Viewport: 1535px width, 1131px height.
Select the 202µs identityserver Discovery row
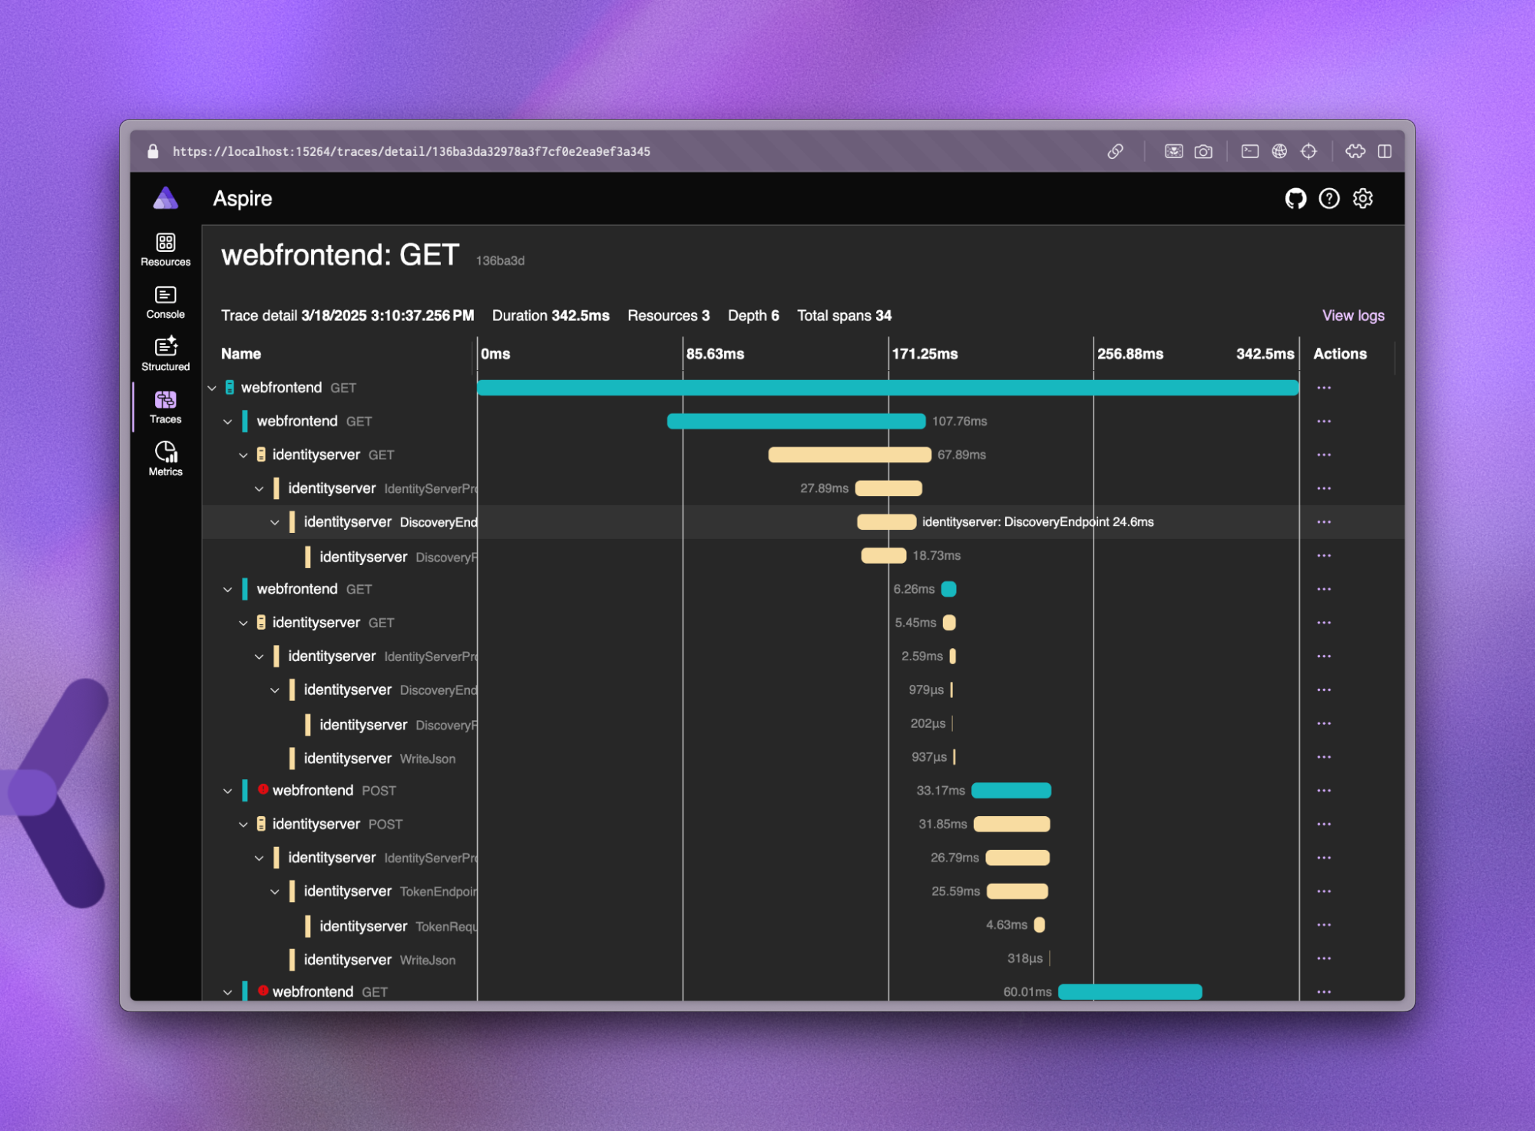tap(803, 724)
